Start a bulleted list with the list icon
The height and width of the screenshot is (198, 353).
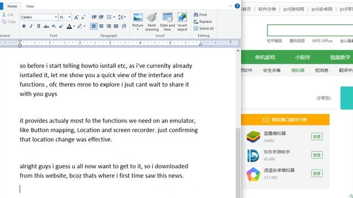click(109, 17)
